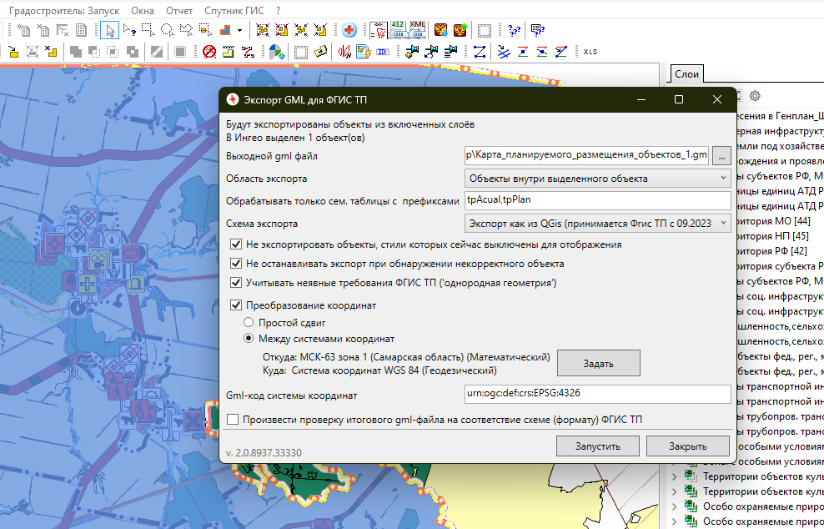Choose the rectangle selection tool
Viewport: 824px width, 529px height.
coord(148,30)
